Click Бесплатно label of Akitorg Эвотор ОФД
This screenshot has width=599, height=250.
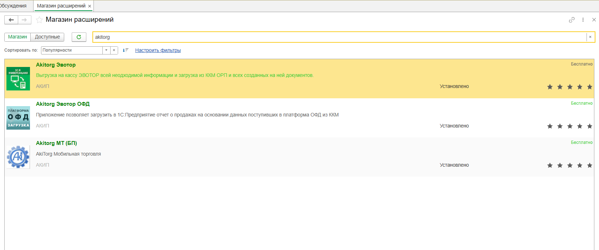pyautogui.click(x=582, y=103)
